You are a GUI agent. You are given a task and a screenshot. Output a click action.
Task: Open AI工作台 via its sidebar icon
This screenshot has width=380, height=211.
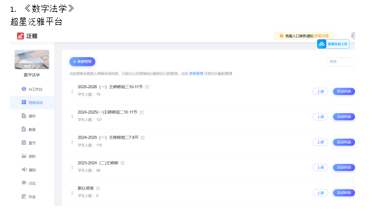pyautogui.click(x=24, y=89)
